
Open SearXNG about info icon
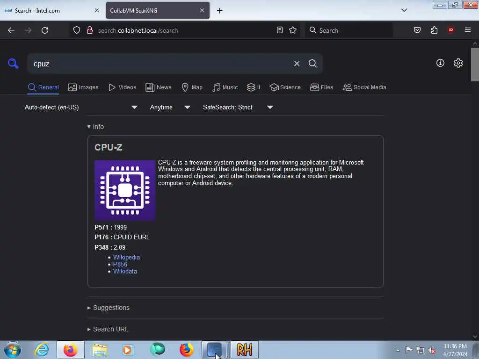tap(440, 63)
